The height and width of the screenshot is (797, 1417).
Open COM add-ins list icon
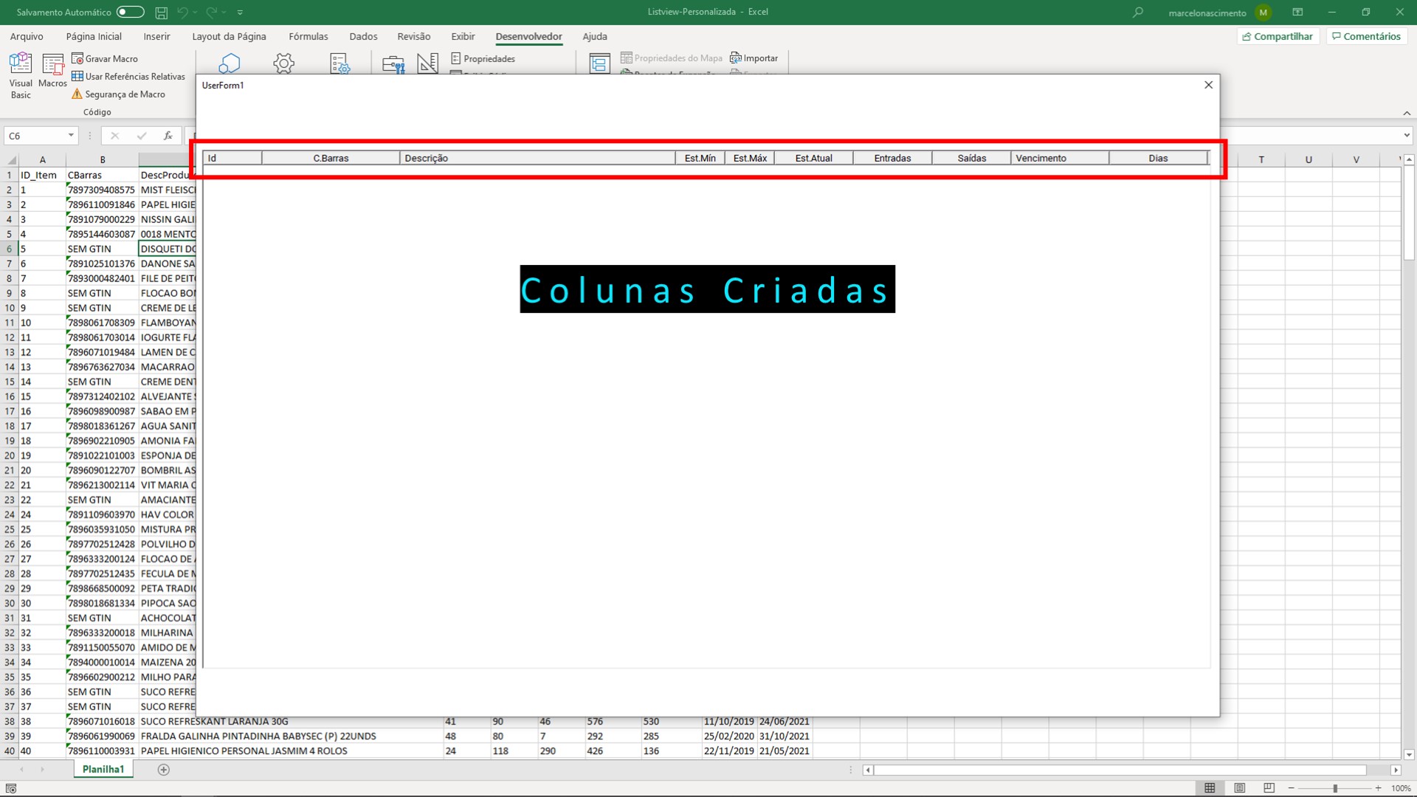(x=339, y=63)
